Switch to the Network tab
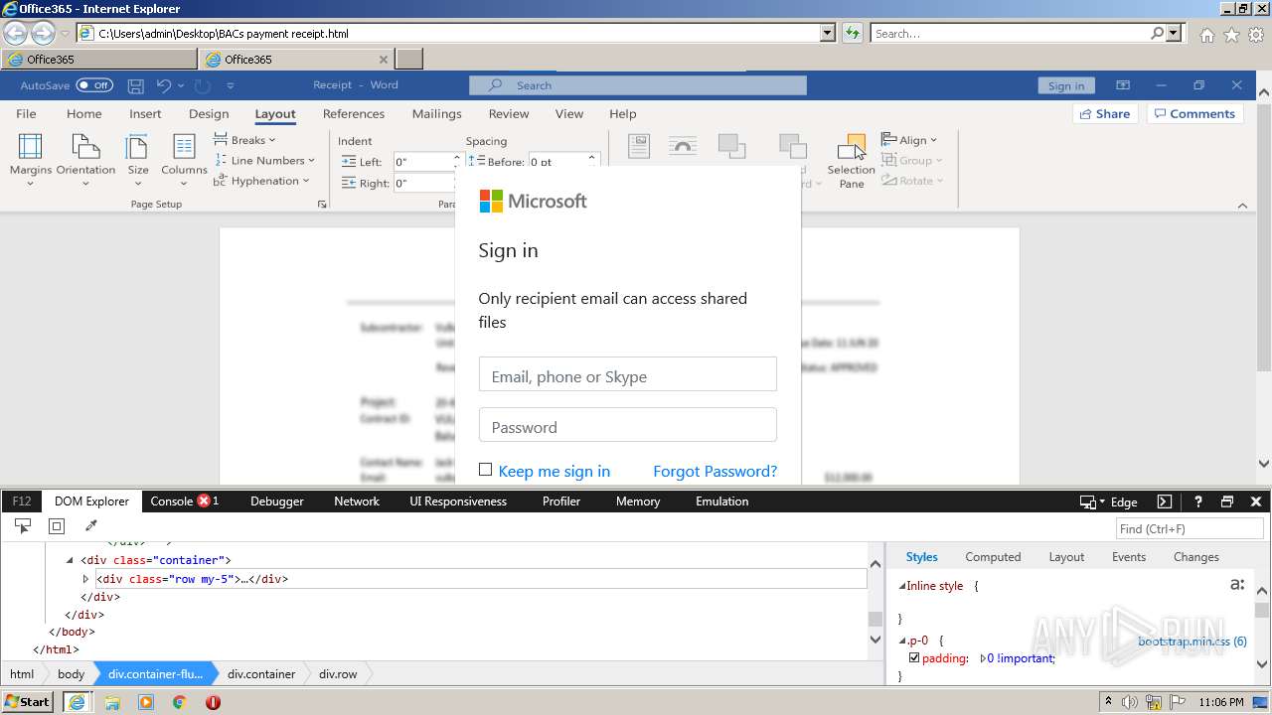 click(357, 501)
